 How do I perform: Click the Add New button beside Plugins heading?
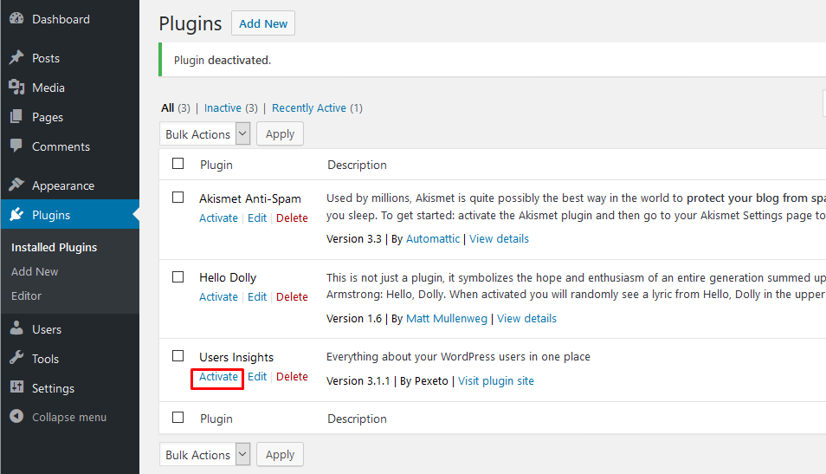click(x=263, y=23)
